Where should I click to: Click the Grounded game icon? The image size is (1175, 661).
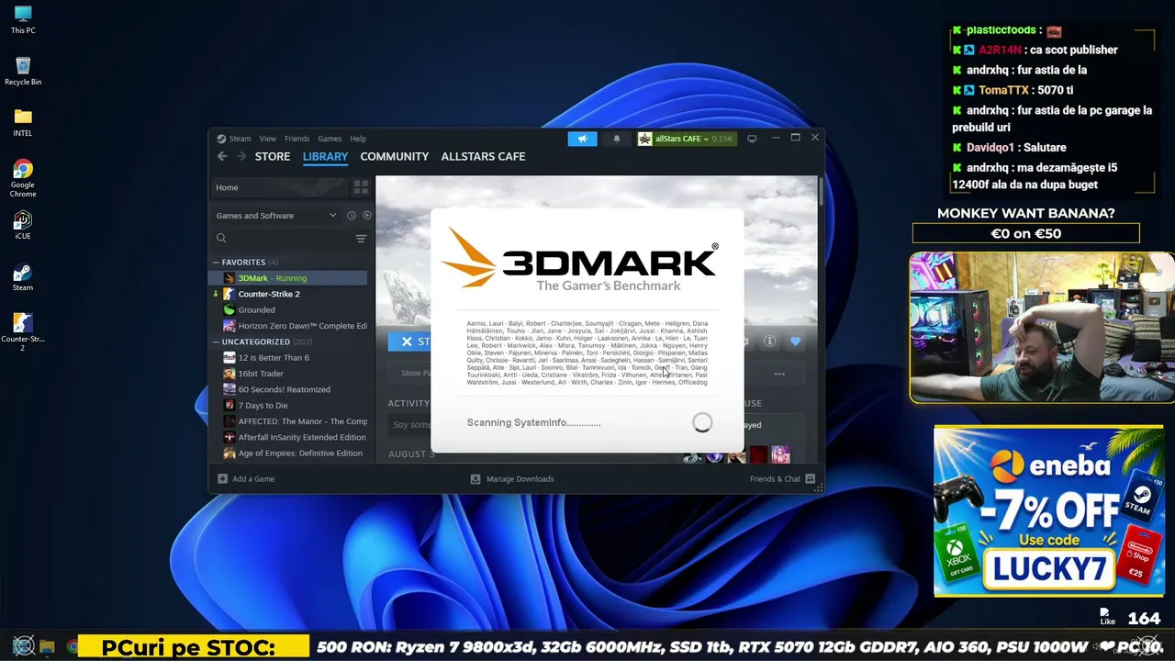pyautogui.click(x=229, y=309)
